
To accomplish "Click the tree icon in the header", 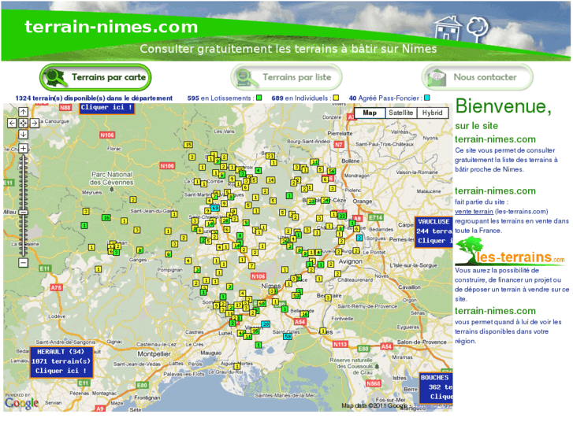I will [478, 29].
